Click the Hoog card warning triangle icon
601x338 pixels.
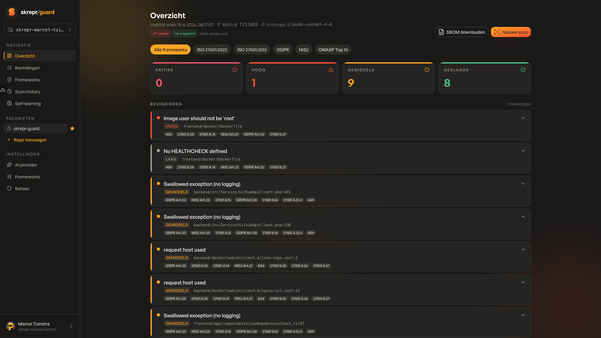click(331, 70)
